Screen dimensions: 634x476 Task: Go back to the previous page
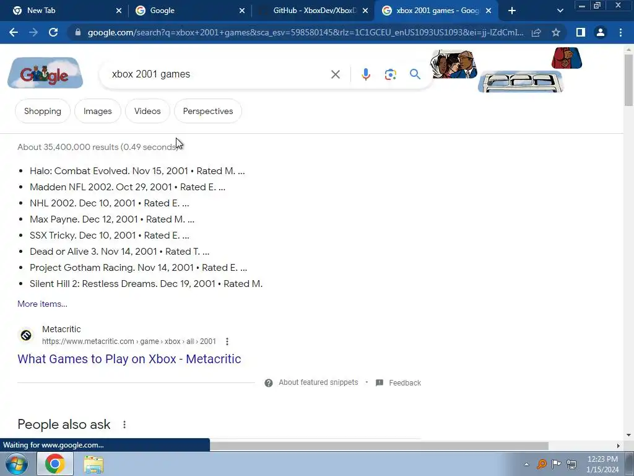[x=14, y=32]
